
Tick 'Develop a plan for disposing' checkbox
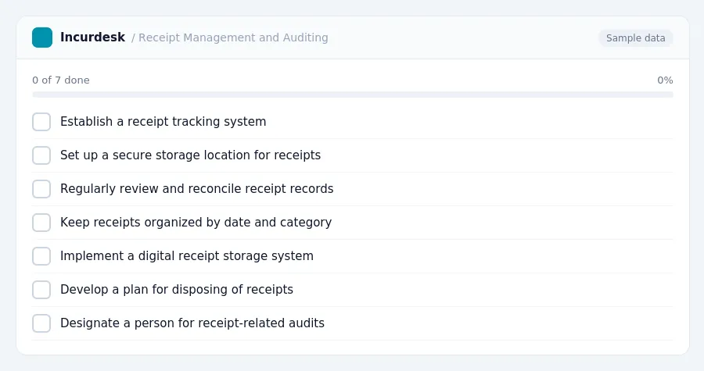pyautogui.click(x=41, y=290)
